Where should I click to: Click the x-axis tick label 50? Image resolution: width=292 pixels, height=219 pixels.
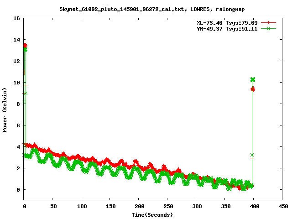pyautogui.click(x=52, y=207)
